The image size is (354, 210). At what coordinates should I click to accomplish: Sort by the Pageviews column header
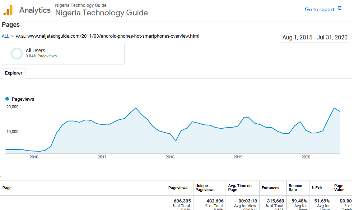pyautogui.click(x=178, y=188)
